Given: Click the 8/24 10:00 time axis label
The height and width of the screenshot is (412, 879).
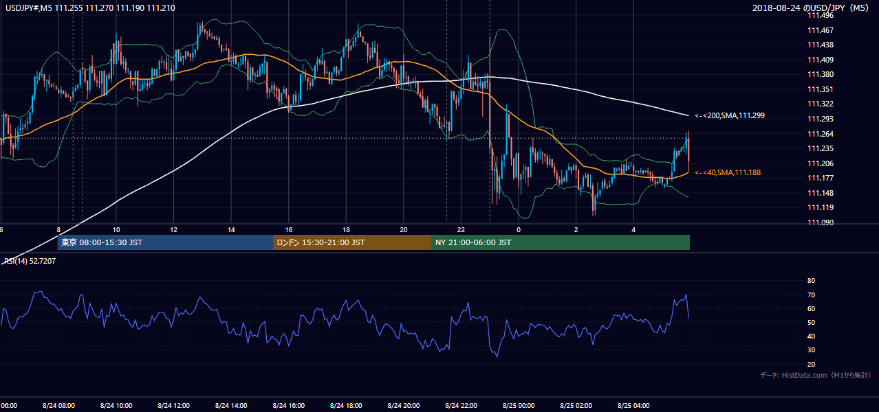Looking at the screenshot, I should 116,406.
